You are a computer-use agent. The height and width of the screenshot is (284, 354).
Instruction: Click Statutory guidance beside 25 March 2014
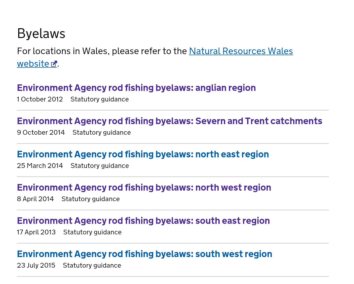pyautogui.click(x=100, y=166)
